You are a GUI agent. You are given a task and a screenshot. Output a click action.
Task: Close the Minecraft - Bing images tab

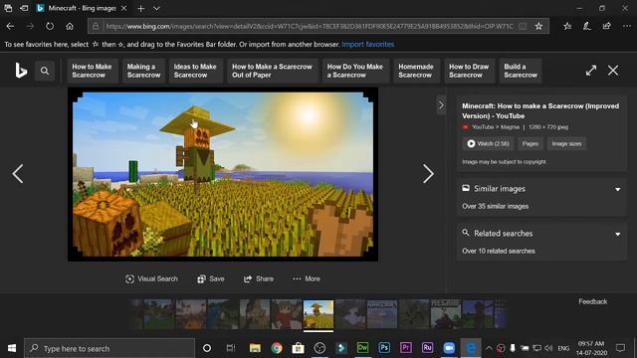pos(123,8)
